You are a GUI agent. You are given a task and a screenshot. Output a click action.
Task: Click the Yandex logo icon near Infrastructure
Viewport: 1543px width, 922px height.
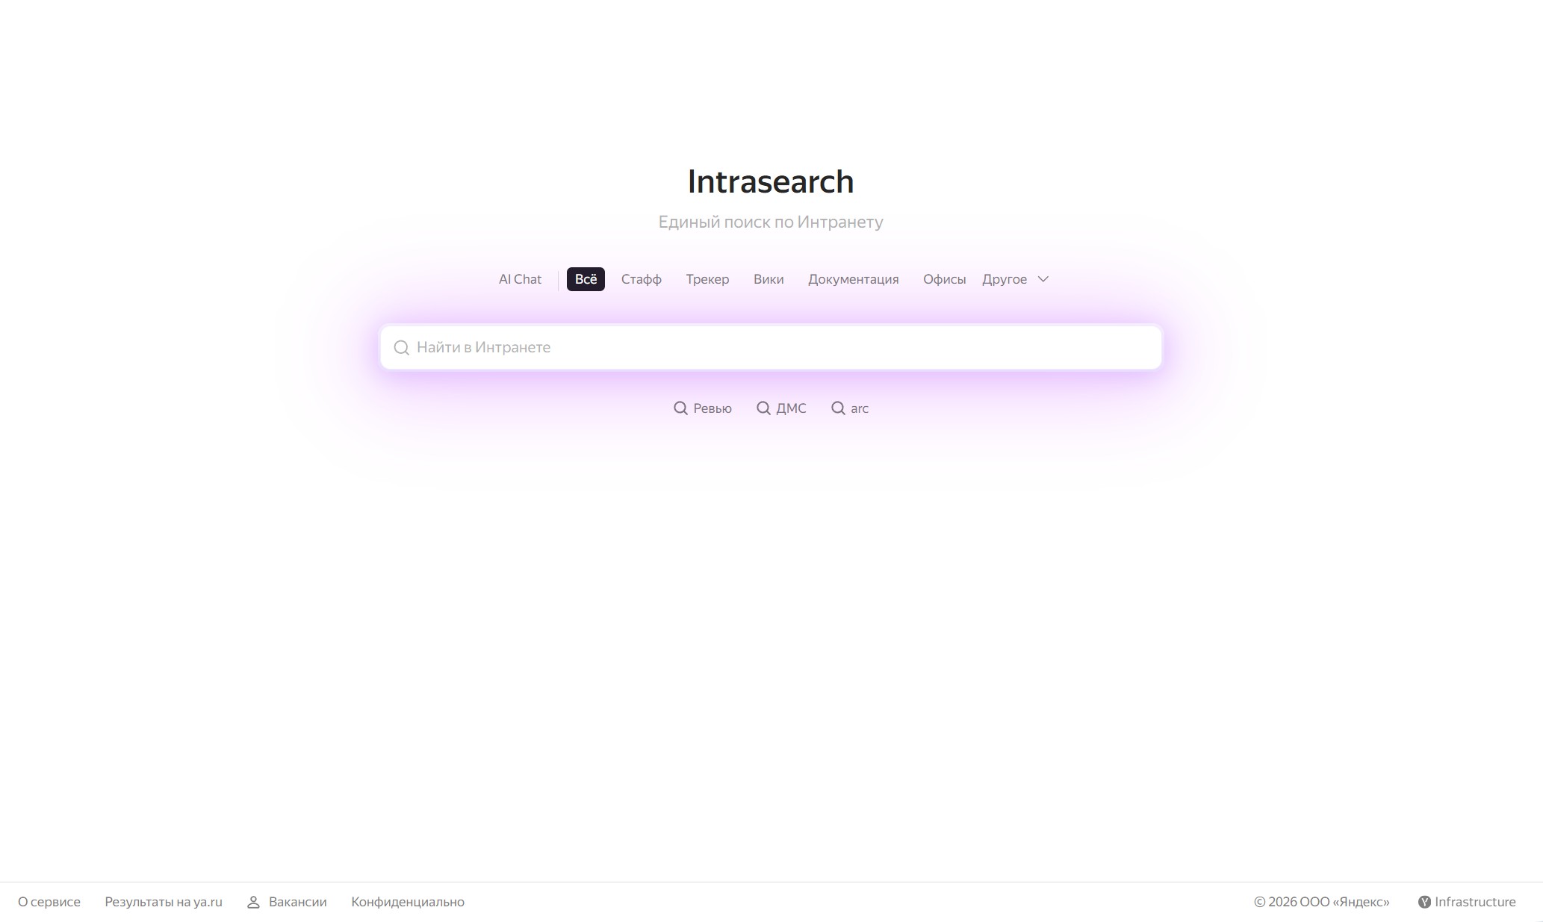tap(1424, 902)
